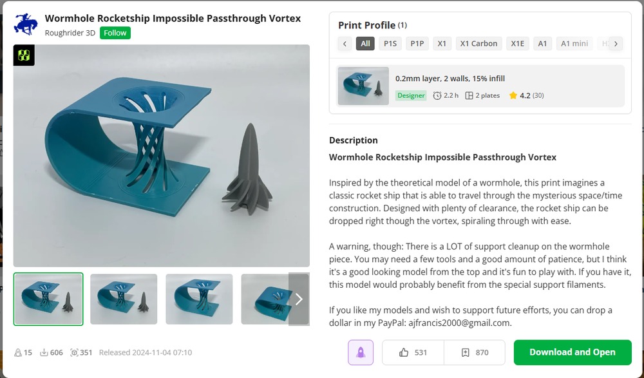Click the green badge icon on main image
The height and width of the screenshot is (378, 644).
[x=24, y=55]
